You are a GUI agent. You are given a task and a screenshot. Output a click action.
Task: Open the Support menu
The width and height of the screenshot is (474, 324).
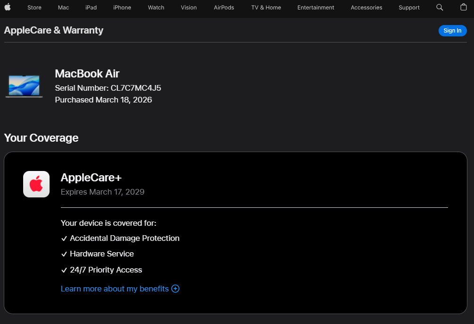click(409, 8)
